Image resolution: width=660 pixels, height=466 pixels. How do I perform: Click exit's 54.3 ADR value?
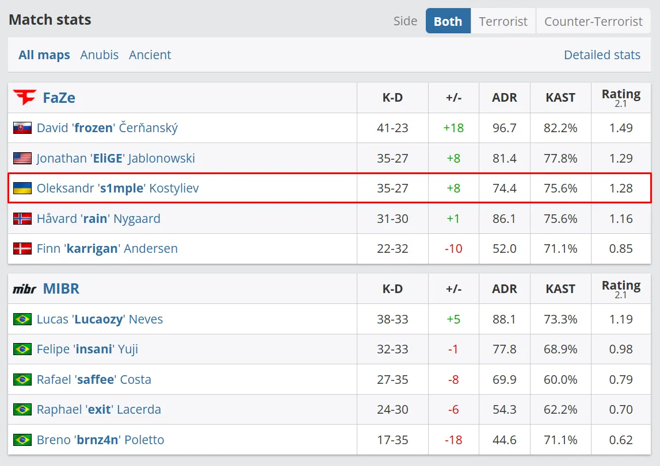(504, 409)
